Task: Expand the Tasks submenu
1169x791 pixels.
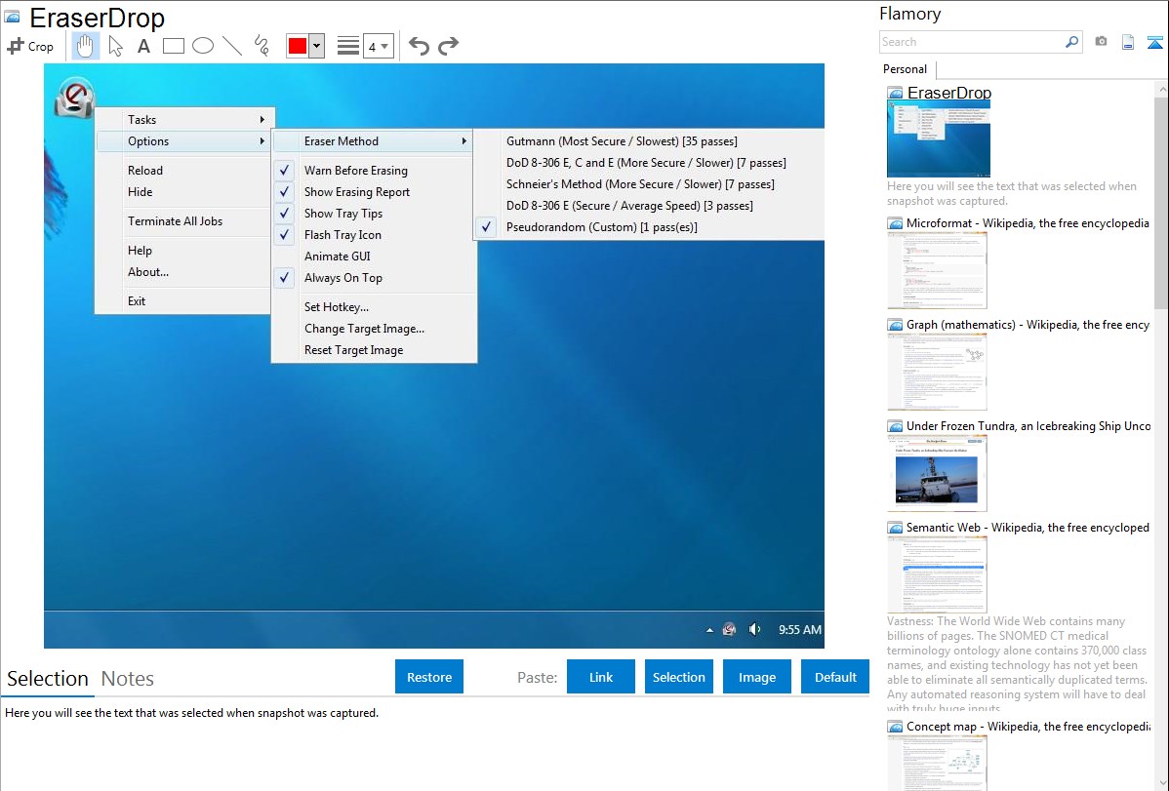Action: (x=184, y=119)
